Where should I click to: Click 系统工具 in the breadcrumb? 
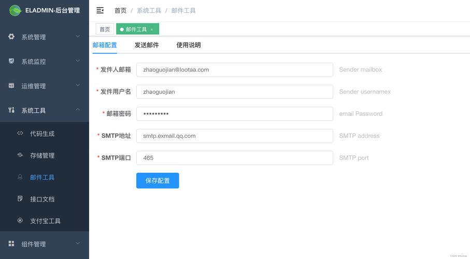click(149, 10)
